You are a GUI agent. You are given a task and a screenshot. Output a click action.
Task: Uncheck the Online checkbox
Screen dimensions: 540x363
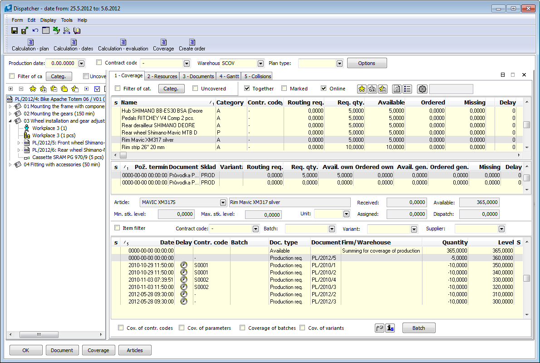coord(324,88)
